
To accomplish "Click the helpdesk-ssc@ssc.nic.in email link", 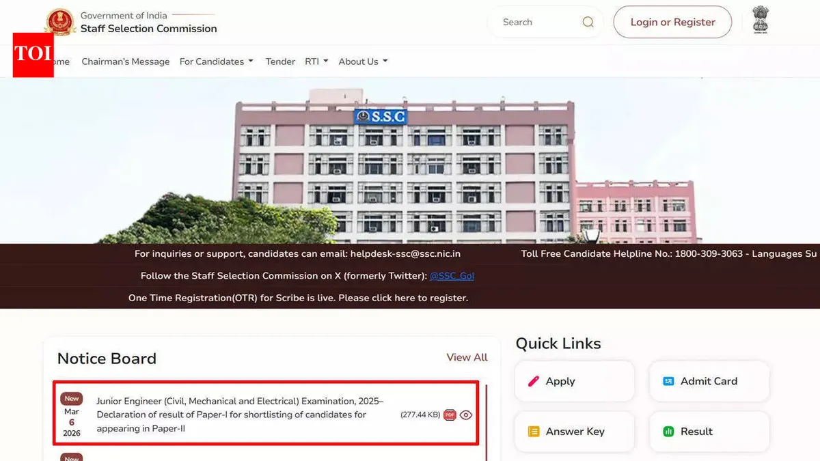I will click(405, 253).
